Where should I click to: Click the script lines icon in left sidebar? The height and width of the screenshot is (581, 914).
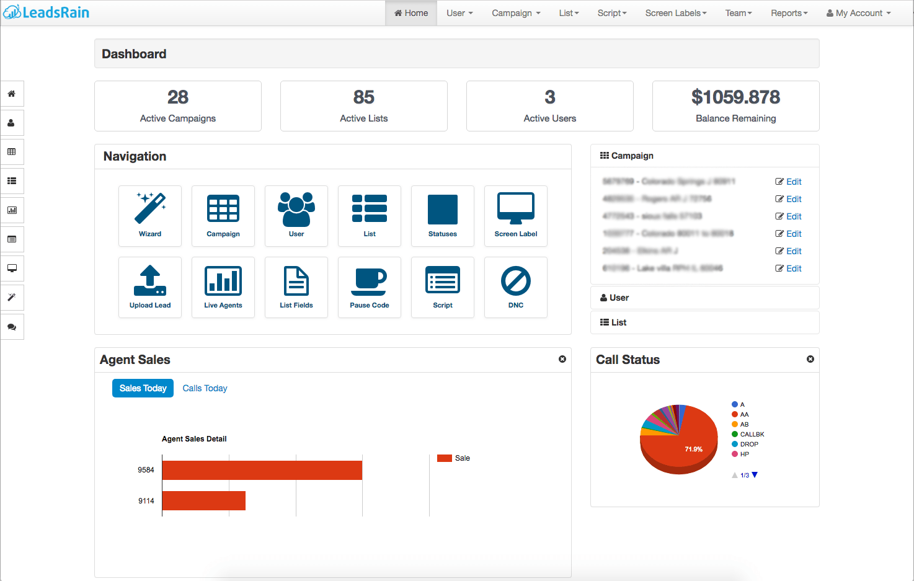point(12,239)
